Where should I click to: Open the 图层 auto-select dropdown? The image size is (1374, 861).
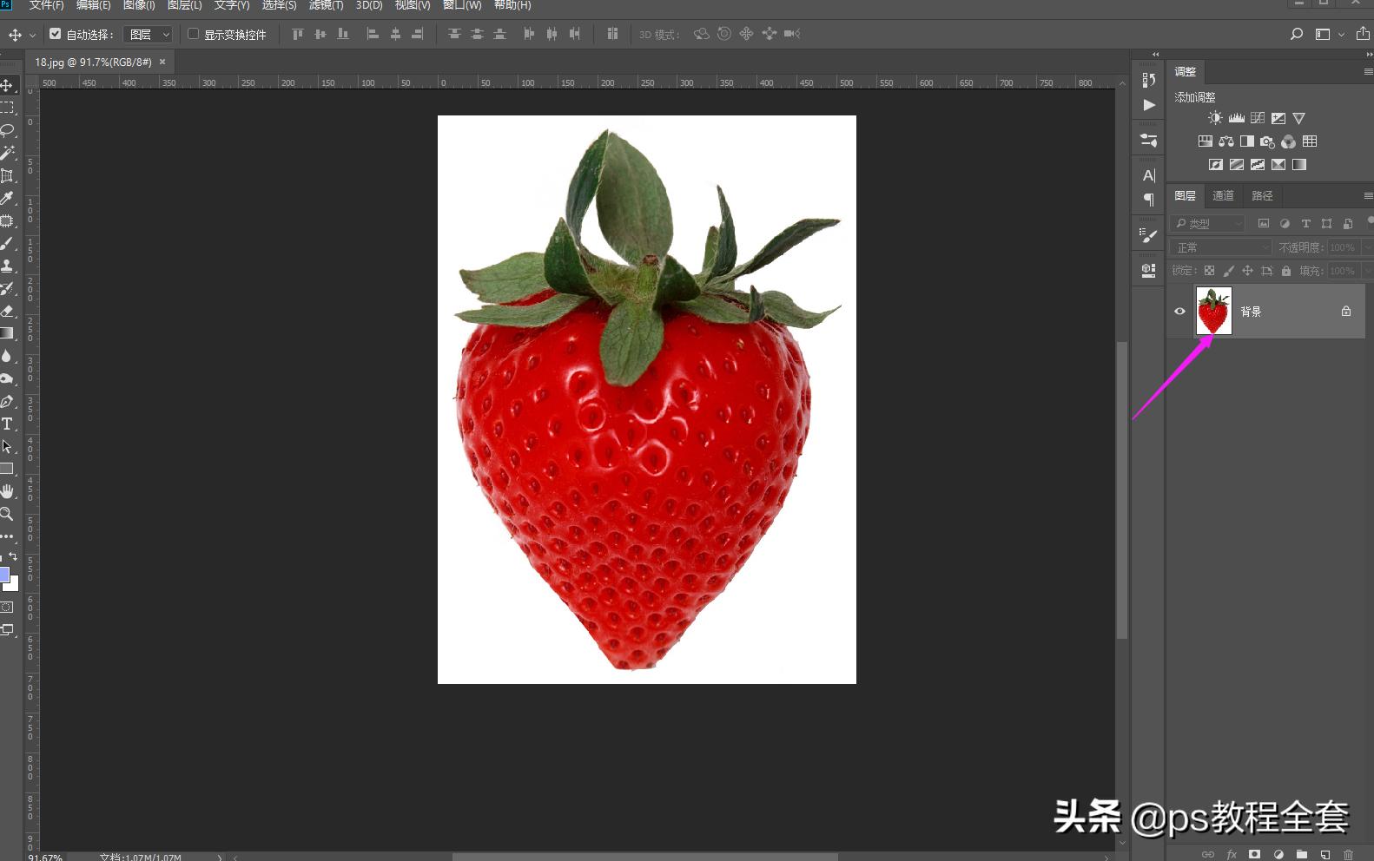coord(149,34)
